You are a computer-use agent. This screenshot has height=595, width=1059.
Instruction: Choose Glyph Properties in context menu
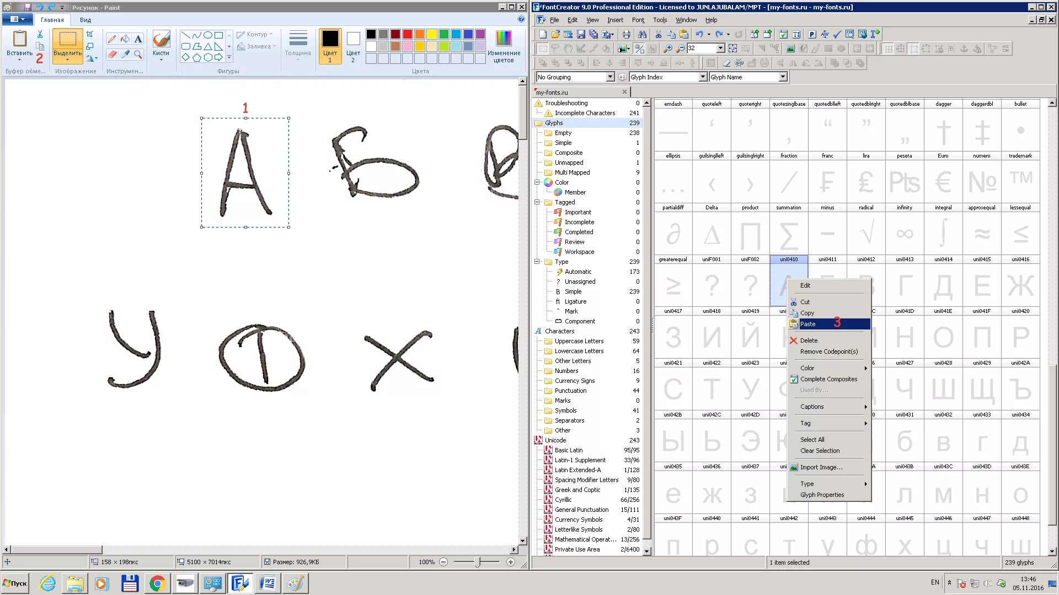pos(828,495)
